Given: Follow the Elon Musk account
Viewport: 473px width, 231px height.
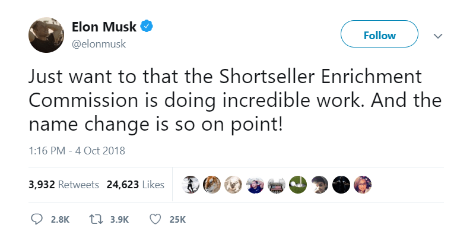Looking at the screenshot, I should tap(379, 34).
